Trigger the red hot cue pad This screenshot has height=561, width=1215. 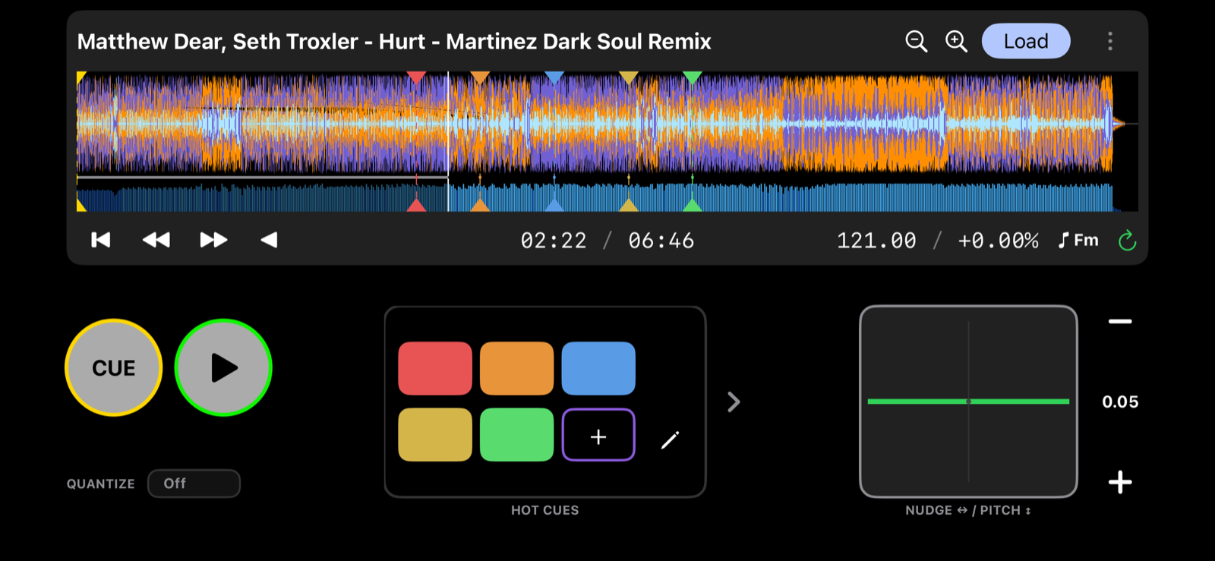(x=435, y=368)
